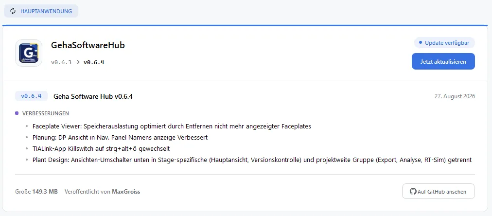This screenshot has width=492, height=216.
Task: Click the MaxGroiss publisher name
Action: tap(126, 192)
